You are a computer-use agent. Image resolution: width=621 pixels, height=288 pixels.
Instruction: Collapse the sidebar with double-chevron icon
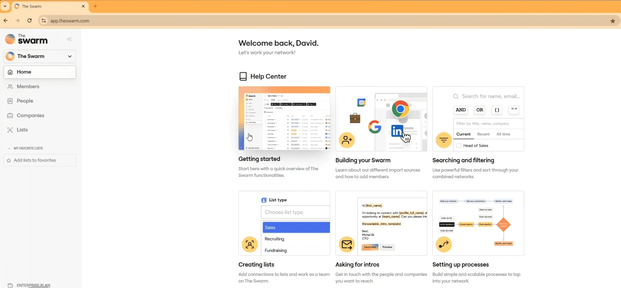pos(70,39)
